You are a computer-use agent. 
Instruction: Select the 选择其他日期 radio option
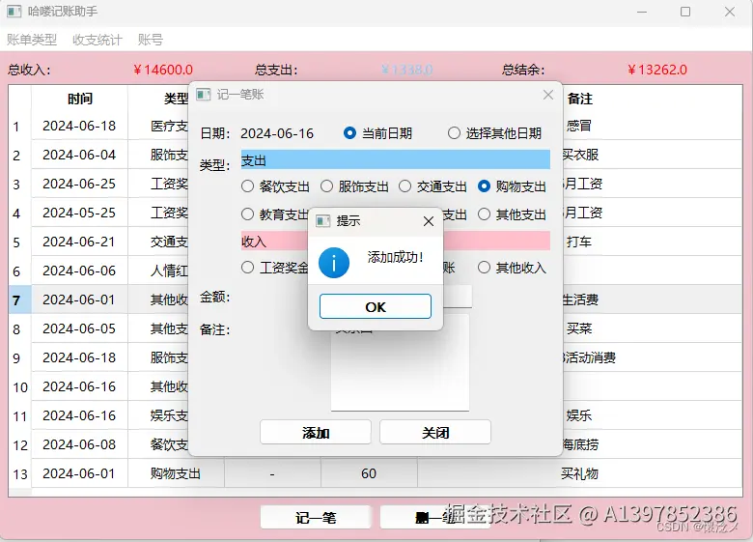pyautogui.click(x=494, y=133)
